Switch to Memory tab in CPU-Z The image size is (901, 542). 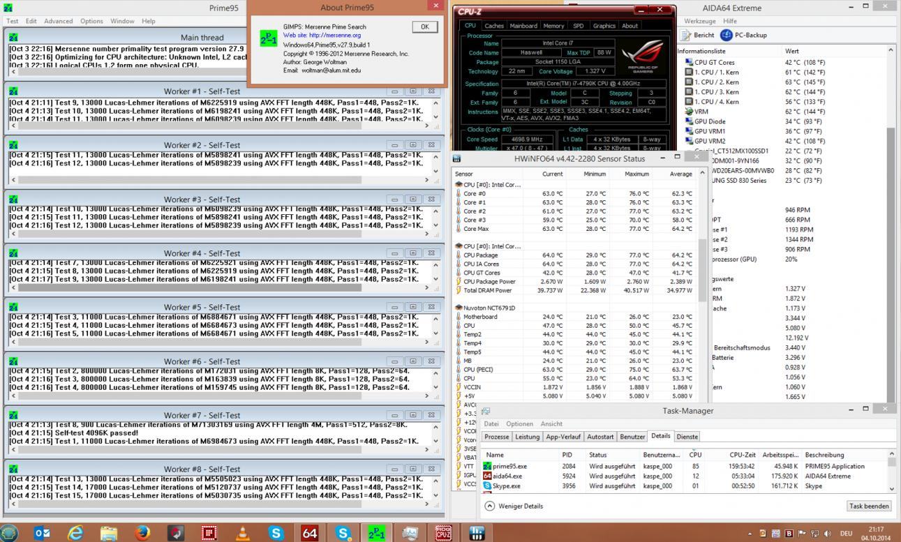coord(553,26)
